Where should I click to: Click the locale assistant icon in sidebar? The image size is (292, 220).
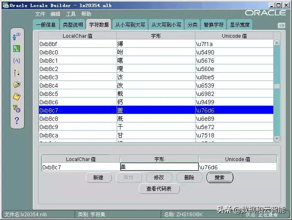(x=17, y=37)
